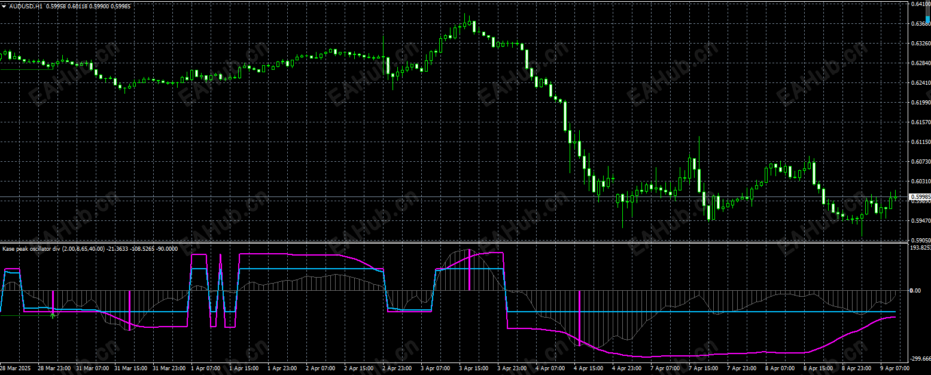The height and width of the screenshot is (375, 931).
Task: Click the 28 Mar 2025 date label
Action: click(x=15, y=368)
